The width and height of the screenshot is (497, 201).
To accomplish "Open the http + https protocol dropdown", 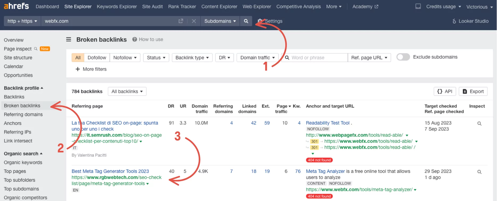I will 22,21.
